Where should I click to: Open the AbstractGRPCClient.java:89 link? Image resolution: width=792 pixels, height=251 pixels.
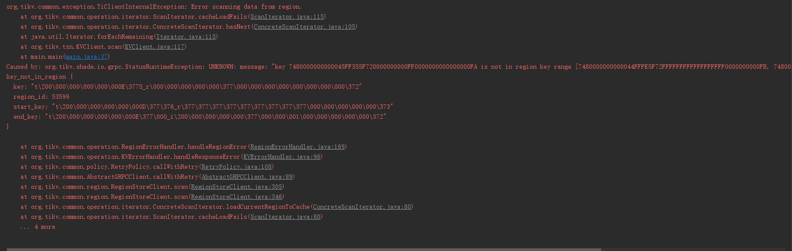click(247, 177)
